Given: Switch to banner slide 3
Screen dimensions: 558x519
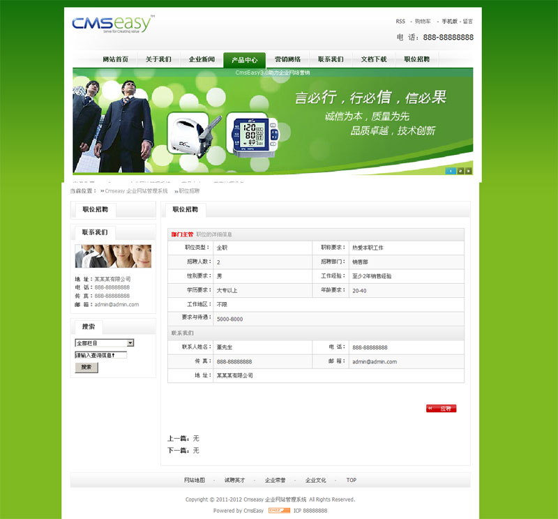Looking at the screenshot, I should pos(468,170).
